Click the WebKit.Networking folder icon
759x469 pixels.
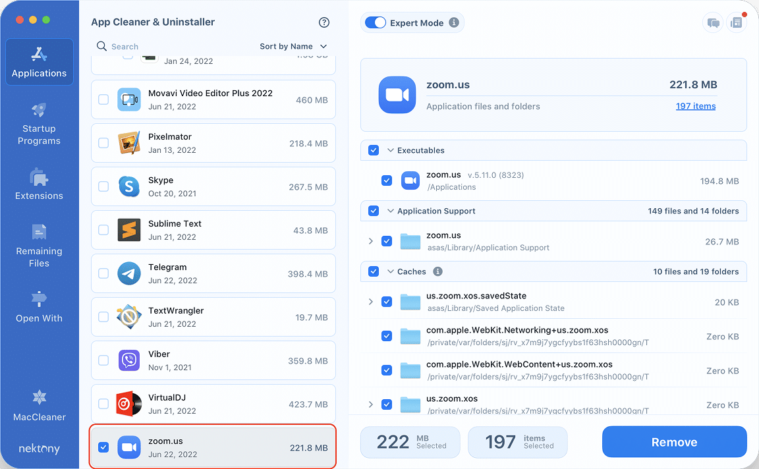[410, 336]
